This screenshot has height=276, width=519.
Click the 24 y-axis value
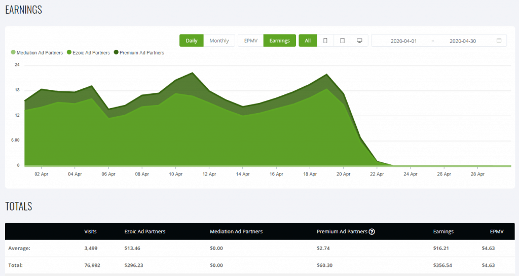17,65
